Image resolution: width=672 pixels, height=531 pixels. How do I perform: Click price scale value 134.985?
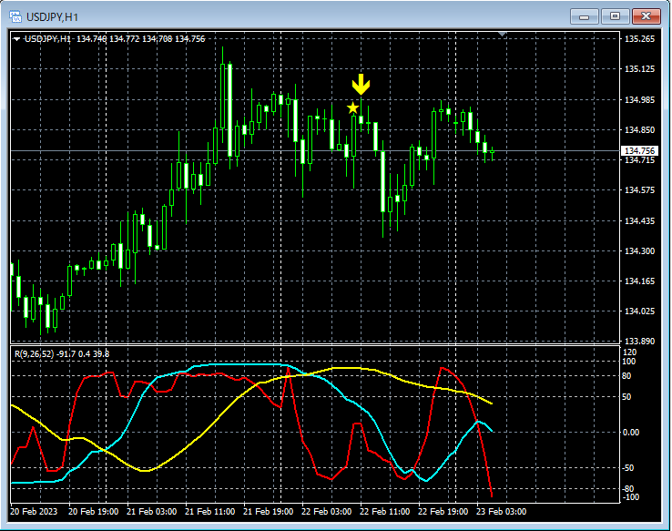tap(639, 100)
